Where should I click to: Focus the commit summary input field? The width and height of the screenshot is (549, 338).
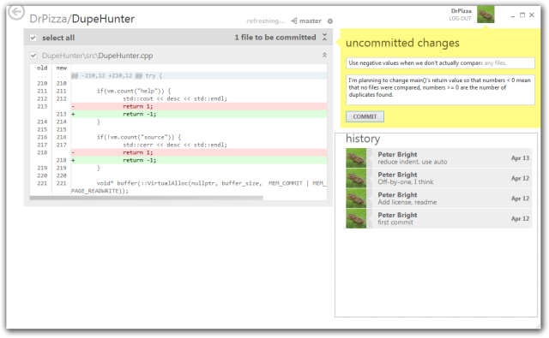[x=440, y=62]
